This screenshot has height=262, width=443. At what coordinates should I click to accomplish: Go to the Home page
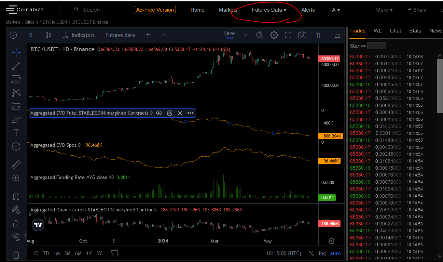coord(197,10)
